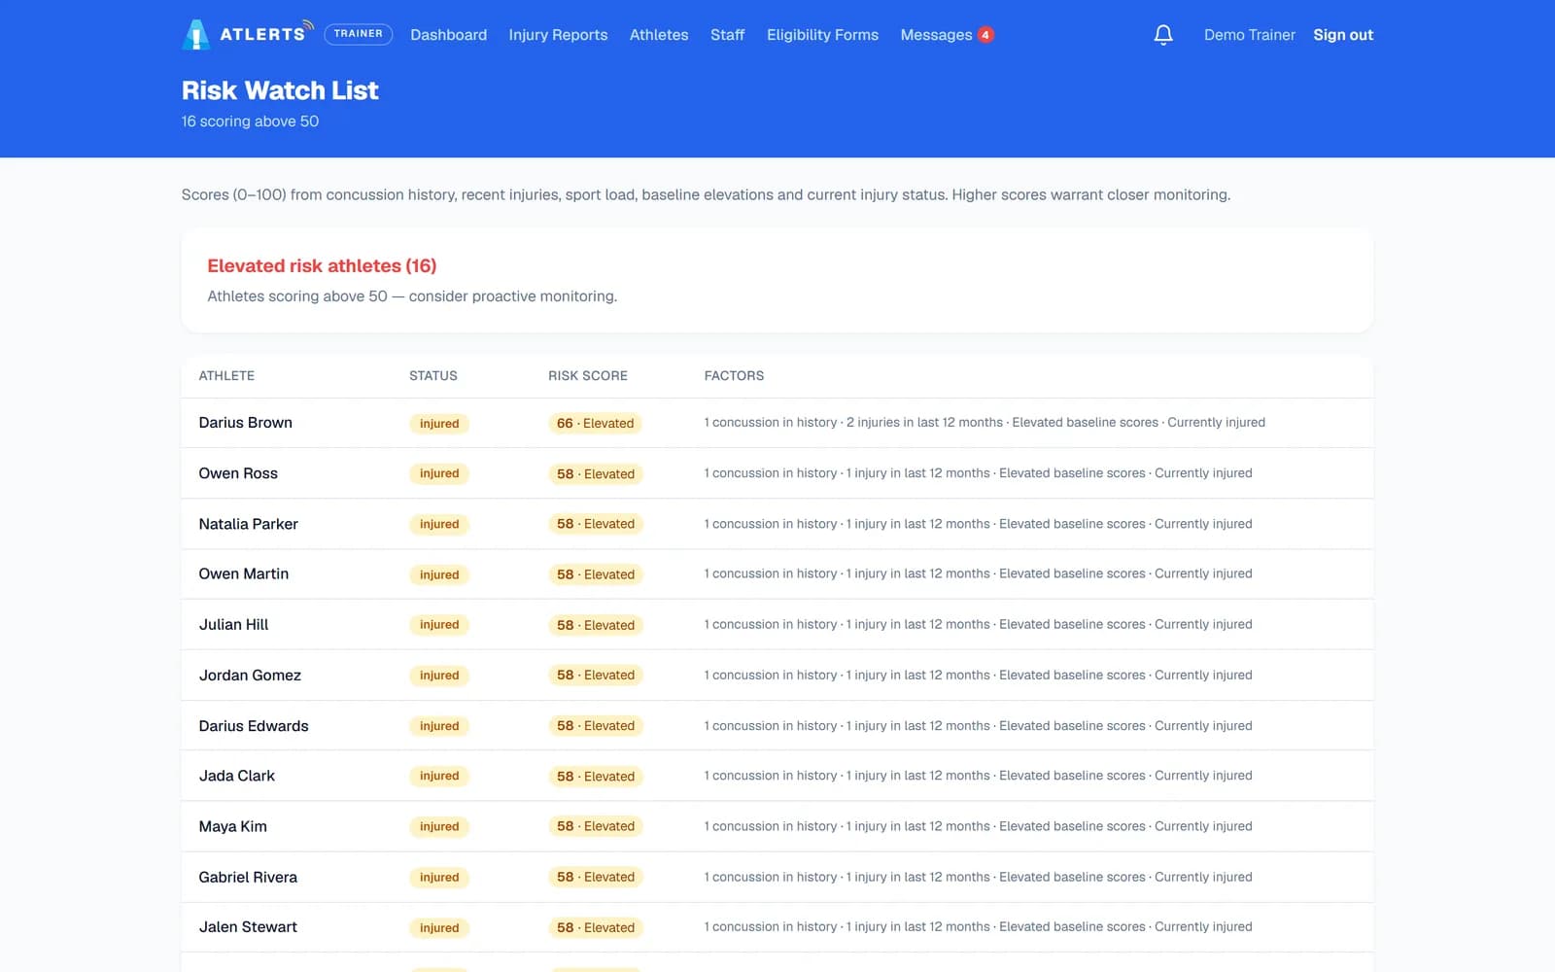Click Darius Brown's injured status tag

[439, 423]
